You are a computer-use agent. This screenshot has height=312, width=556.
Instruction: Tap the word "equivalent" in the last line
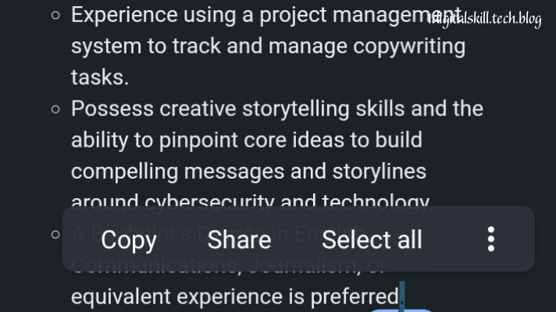click(121, 296)
